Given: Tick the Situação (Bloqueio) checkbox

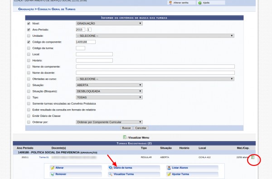Looking at the screenshot, I should 29,91.
